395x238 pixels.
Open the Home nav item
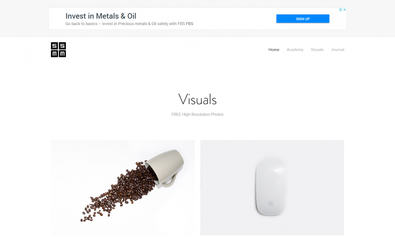coord(274,50)
